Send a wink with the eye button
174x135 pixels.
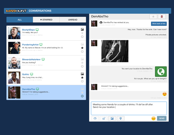[x=95, y=118]
